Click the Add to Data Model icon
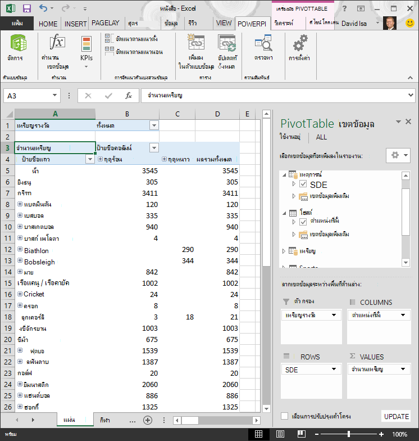Screen dimensions: 419x441 click(195, 42)
